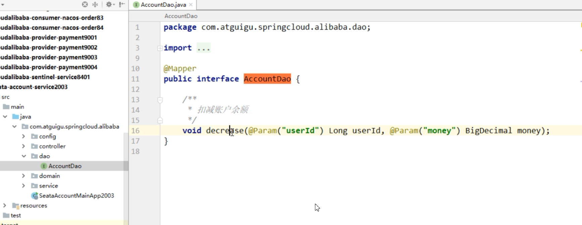Click the Collapse All icon in project panel
This screenshot has height=225, width=582.
tap(95, 4)
